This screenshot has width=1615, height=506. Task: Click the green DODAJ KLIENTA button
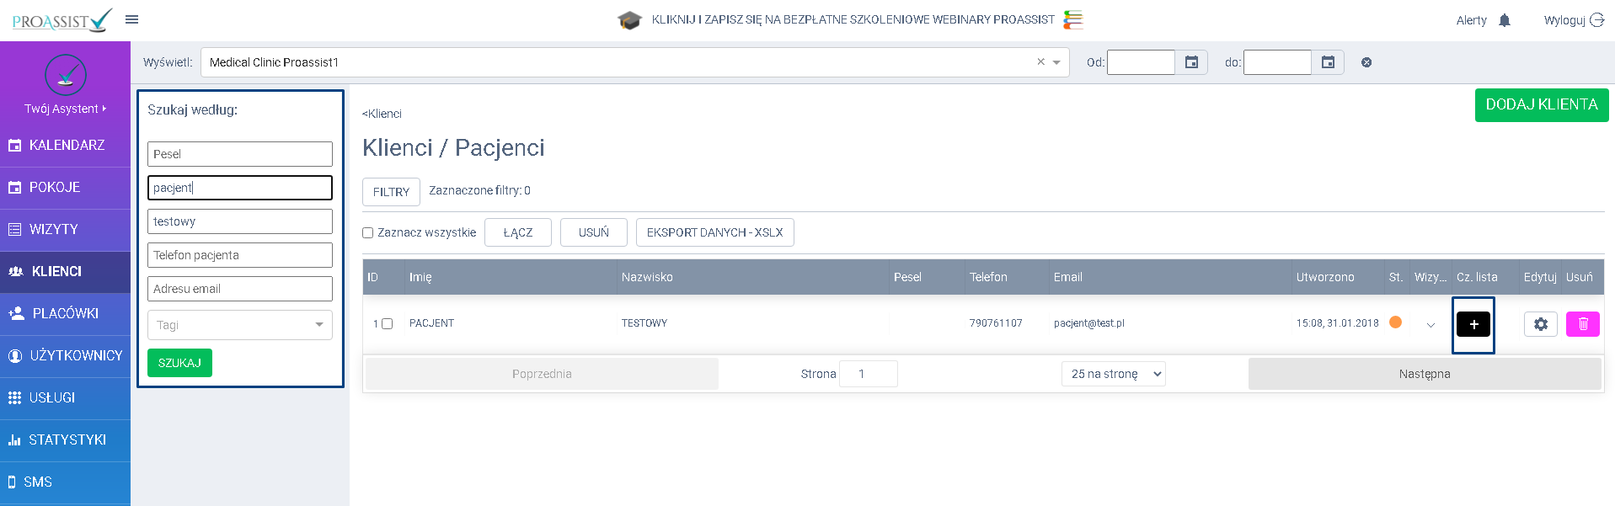pos(1542,105)
